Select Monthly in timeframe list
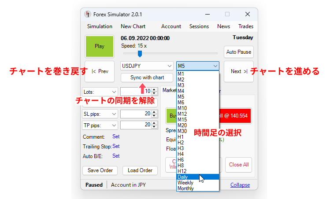330x199 pixels. point(198,188)
